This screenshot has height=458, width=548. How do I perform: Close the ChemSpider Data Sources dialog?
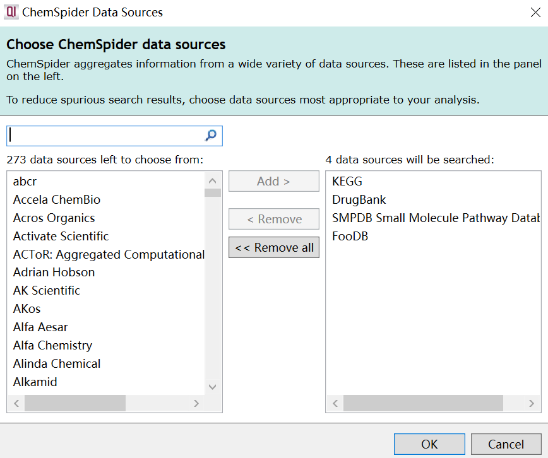(x=535, y=13)
